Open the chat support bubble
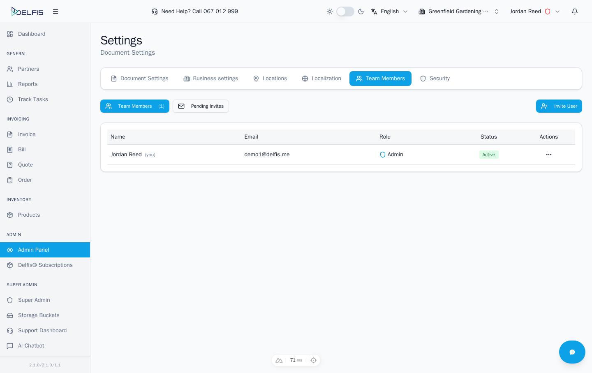Screen dimensions: 592x373 (x=572, y=352)
